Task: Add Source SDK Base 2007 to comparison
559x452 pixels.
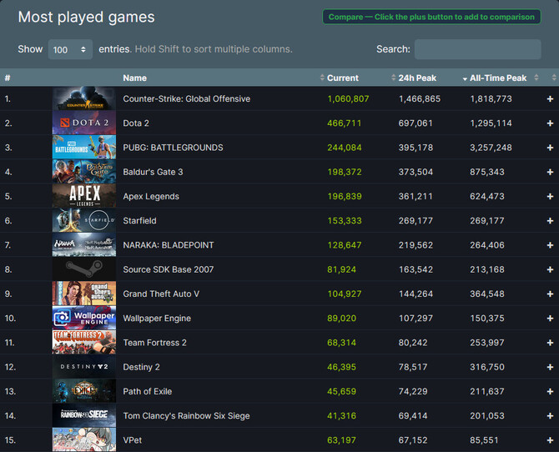Action: (x=550, y=269)
